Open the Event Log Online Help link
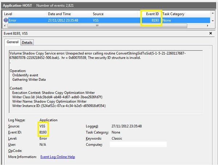 [58, 157]
